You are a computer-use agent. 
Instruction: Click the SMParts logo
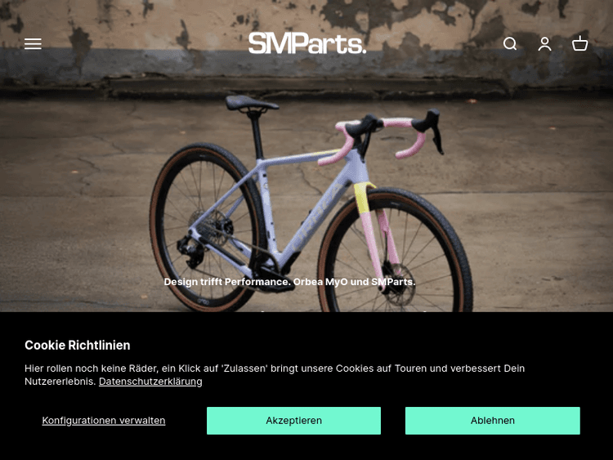pyautogui.click(x=307, y=43)
